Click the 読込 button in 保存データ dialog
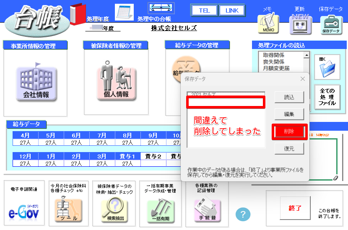The image size is (348, 230). coord(289,97)
